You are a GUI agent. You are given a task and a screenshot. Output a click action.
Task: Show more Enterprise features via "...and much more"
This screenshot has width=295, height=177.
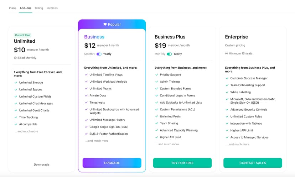click(x=238, y=144)
